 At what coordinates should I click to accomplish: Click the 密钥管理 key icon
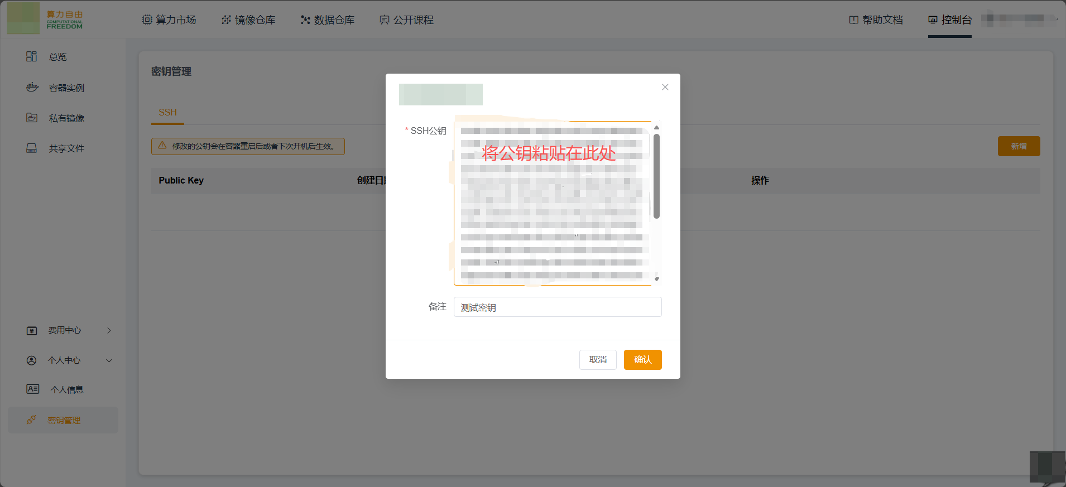point(31,420)
